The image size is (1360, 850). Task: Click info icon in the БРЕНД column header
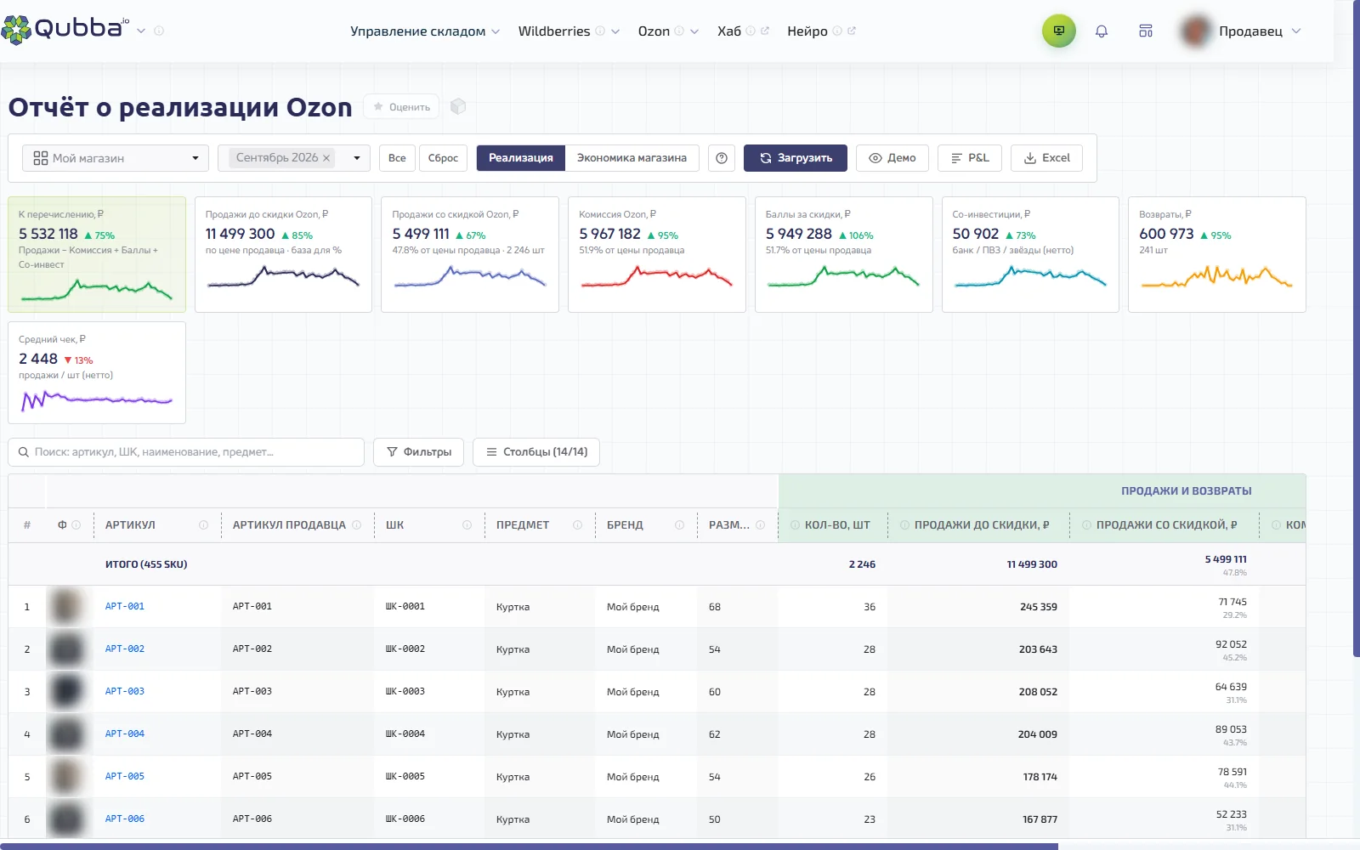[x=679, y=525]
